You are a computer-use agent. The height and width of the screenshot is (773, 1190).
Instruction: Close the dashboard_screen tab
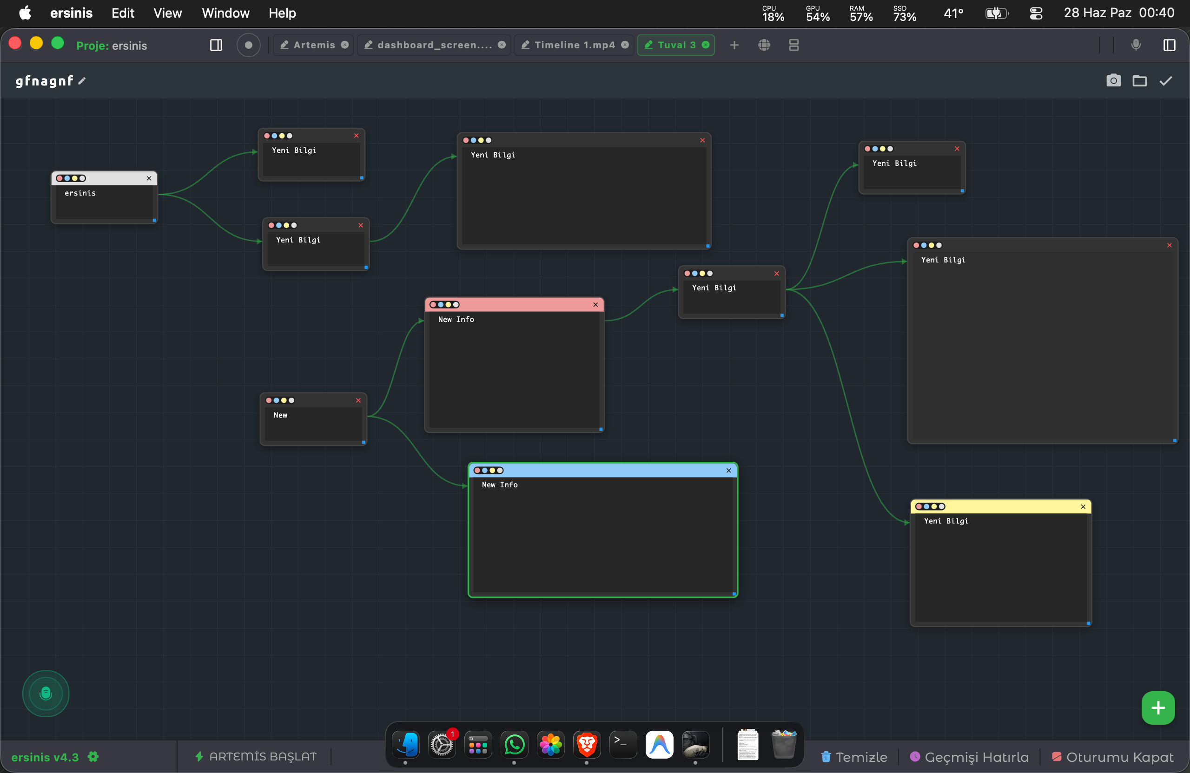(502, 45)
